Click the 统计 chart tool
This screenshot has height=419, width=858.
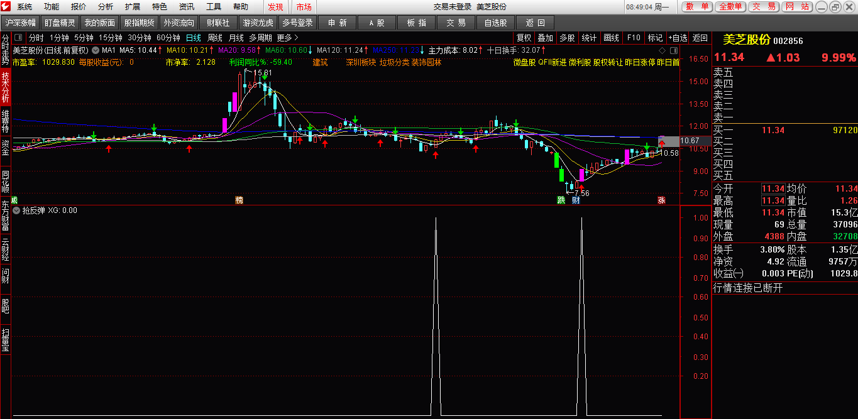tap(589, 38)
